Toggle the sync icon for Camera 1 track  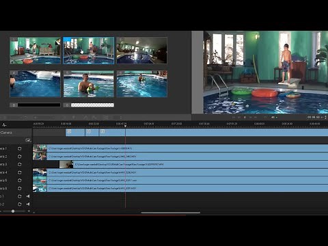pos(20,148)
